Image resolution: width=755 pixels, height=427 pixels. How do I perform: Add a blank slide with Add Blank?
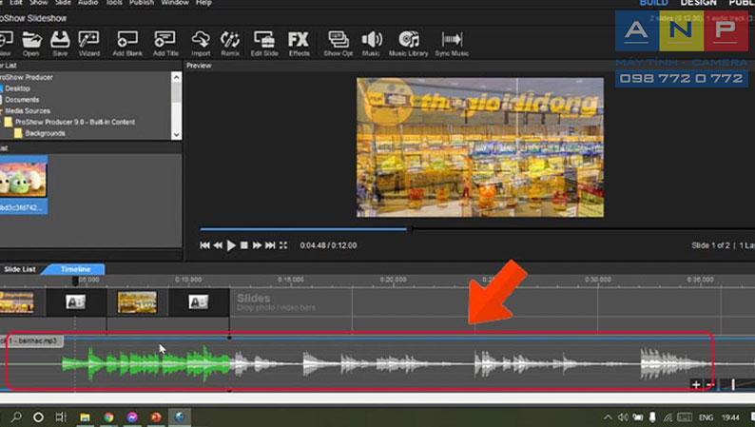click(x=127, y=44)
